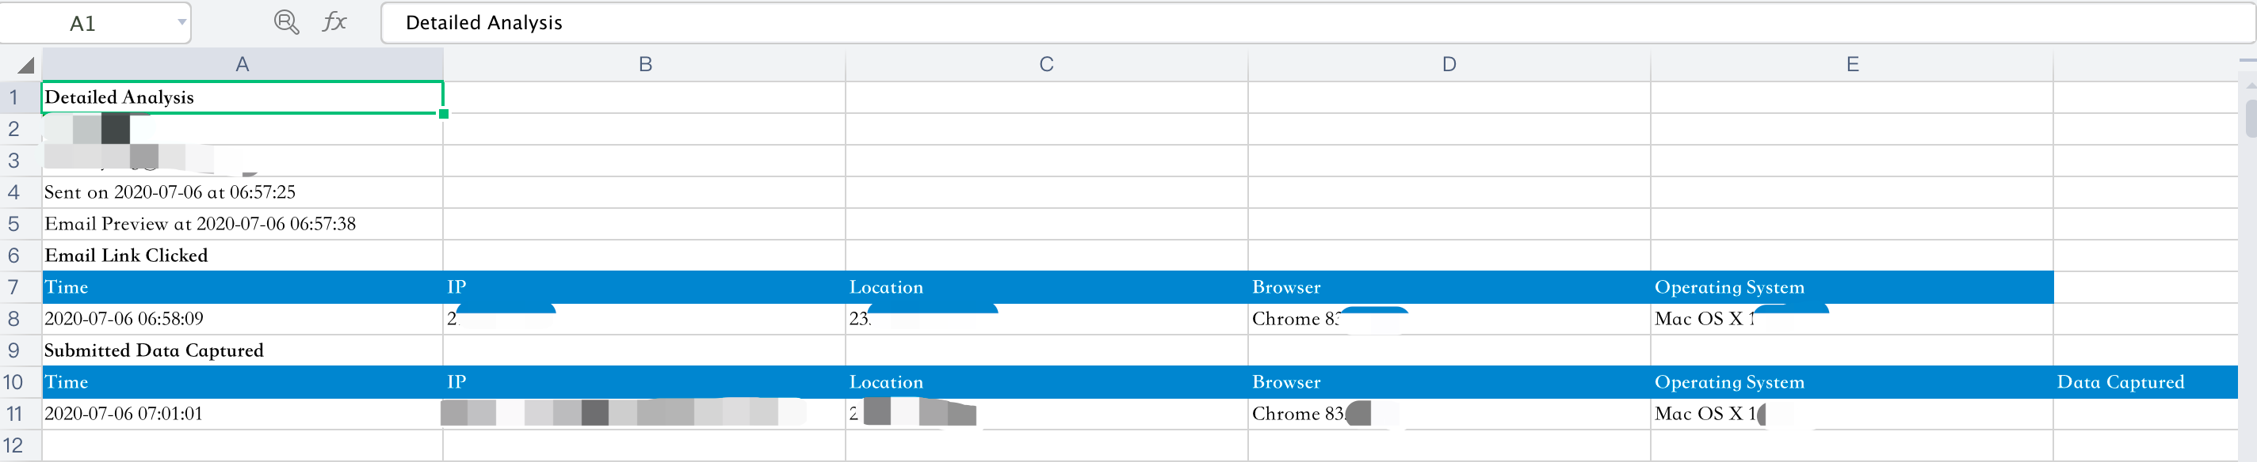
Task: Select column A header
Action: [243, 65]
